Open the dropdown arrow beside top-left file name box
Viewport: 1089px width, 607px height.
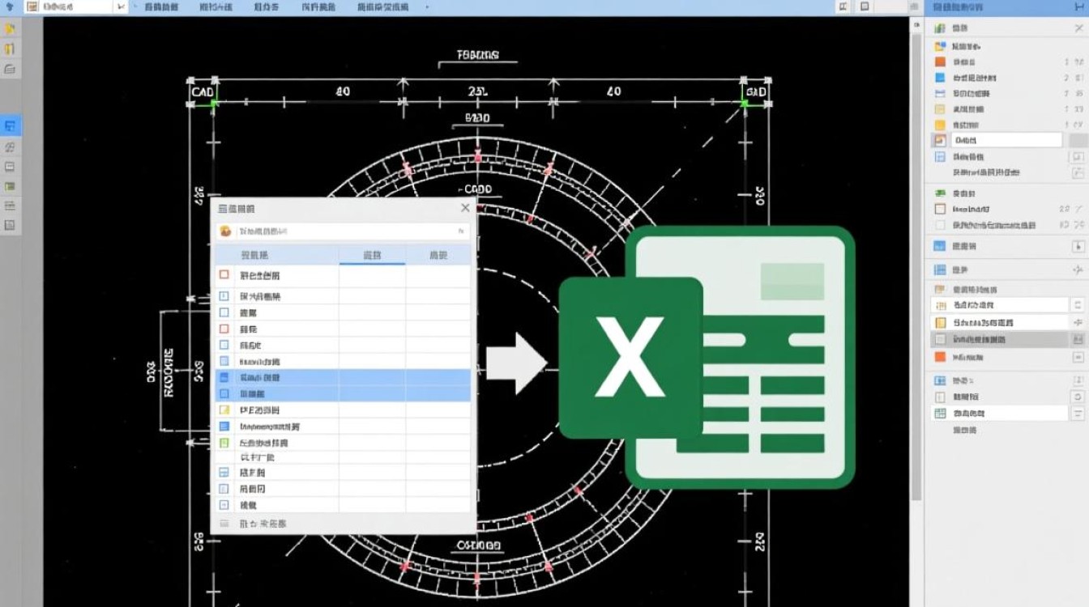(x=122, y=6)
